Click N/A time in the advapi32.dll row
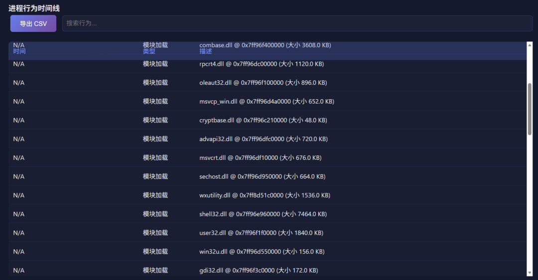This screenshot has height=280, width=538. click(x=19, y=139)
